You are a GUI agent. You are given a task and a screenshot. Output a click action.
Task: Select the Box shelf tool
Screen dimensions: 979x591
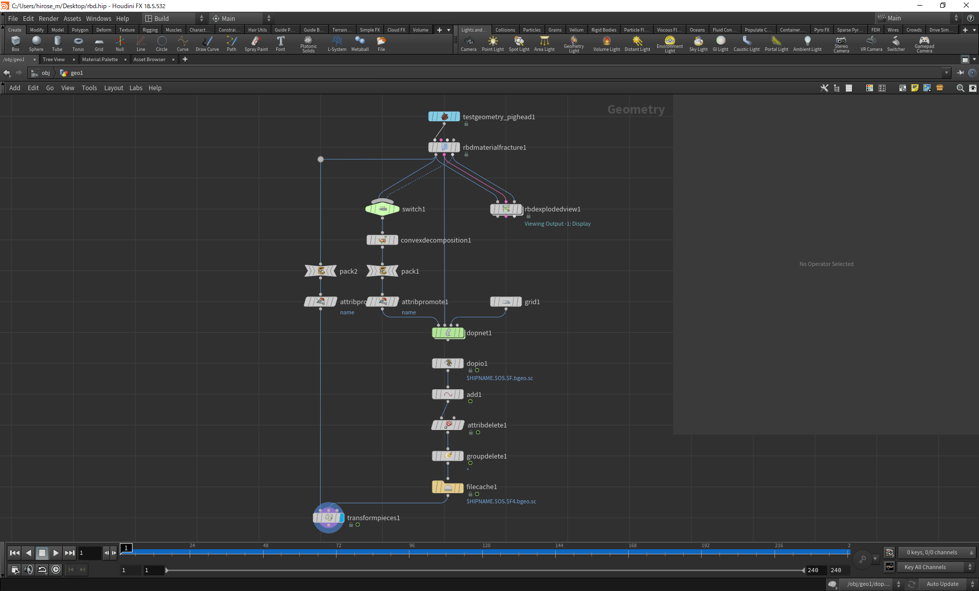15,44
